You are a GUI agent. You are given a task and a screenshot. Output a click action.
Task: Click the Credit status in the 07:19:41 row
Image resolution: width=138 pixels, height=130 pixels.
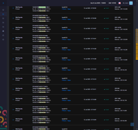pos(107,39)
